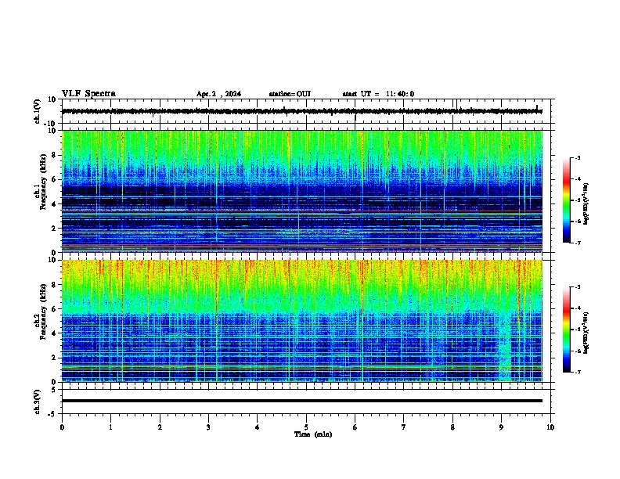Click the red horizontal line near 3.4 kHz in ch.1
620x479 pixels.
click(302, 211)
